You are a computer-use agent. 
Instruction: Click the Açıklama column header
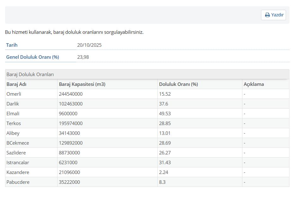point(253,84)
